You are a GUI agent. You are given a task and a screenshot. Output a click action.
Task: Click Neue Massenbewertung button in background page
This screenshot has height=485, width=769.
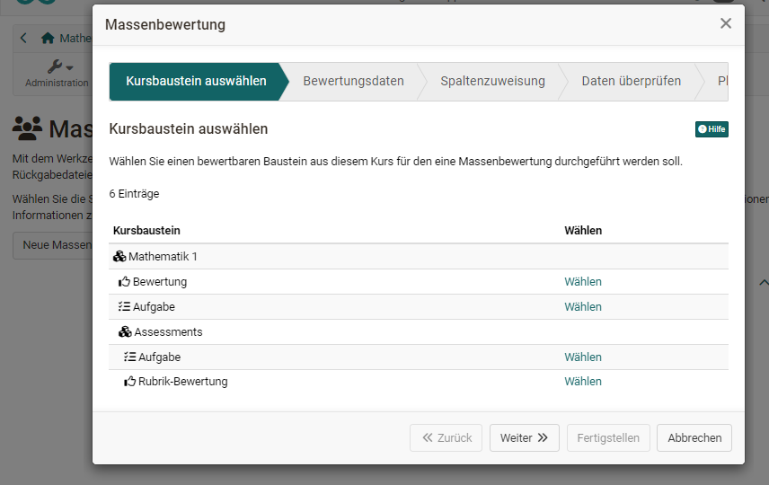[53, 245]
